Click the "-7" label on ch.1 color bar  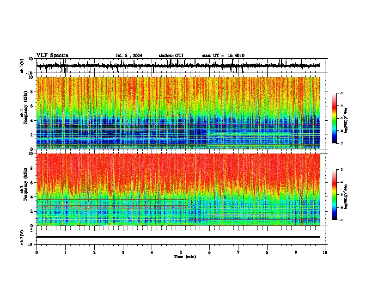[x=340, y=143]
